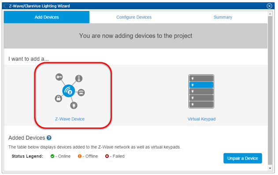Click the thermometer icon in Z-Wave graphic
Viewport: 278px width, 175px height.
coord(79,78)
